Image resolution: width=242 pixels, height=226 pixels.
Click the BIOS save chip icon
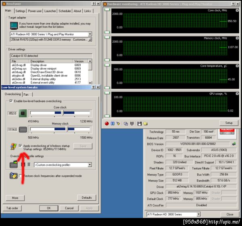(x=234, y=144)
